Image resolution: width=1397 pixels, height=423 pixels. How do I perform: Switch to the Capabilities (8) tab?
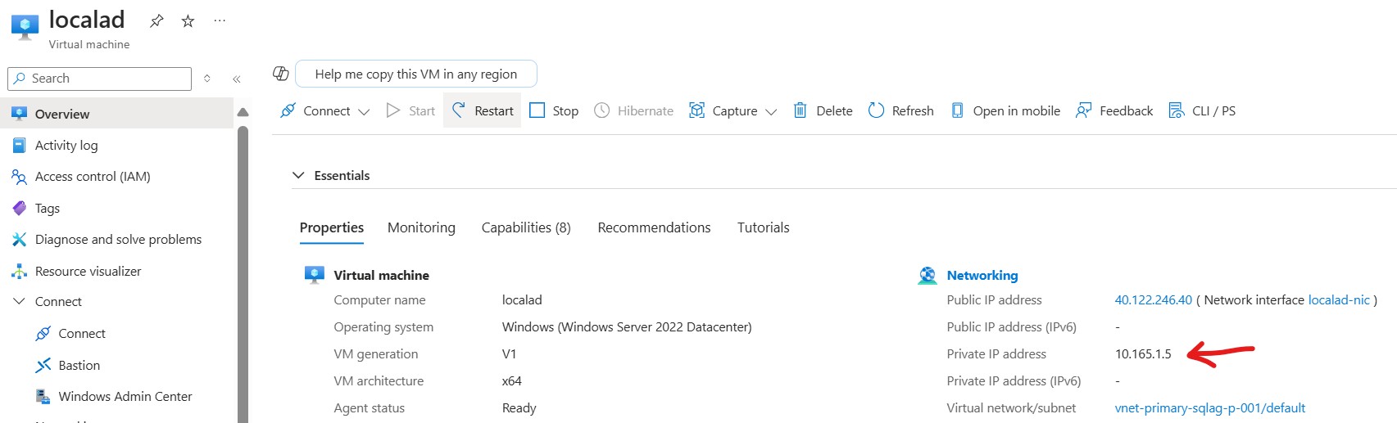click(x=526, y=227)
